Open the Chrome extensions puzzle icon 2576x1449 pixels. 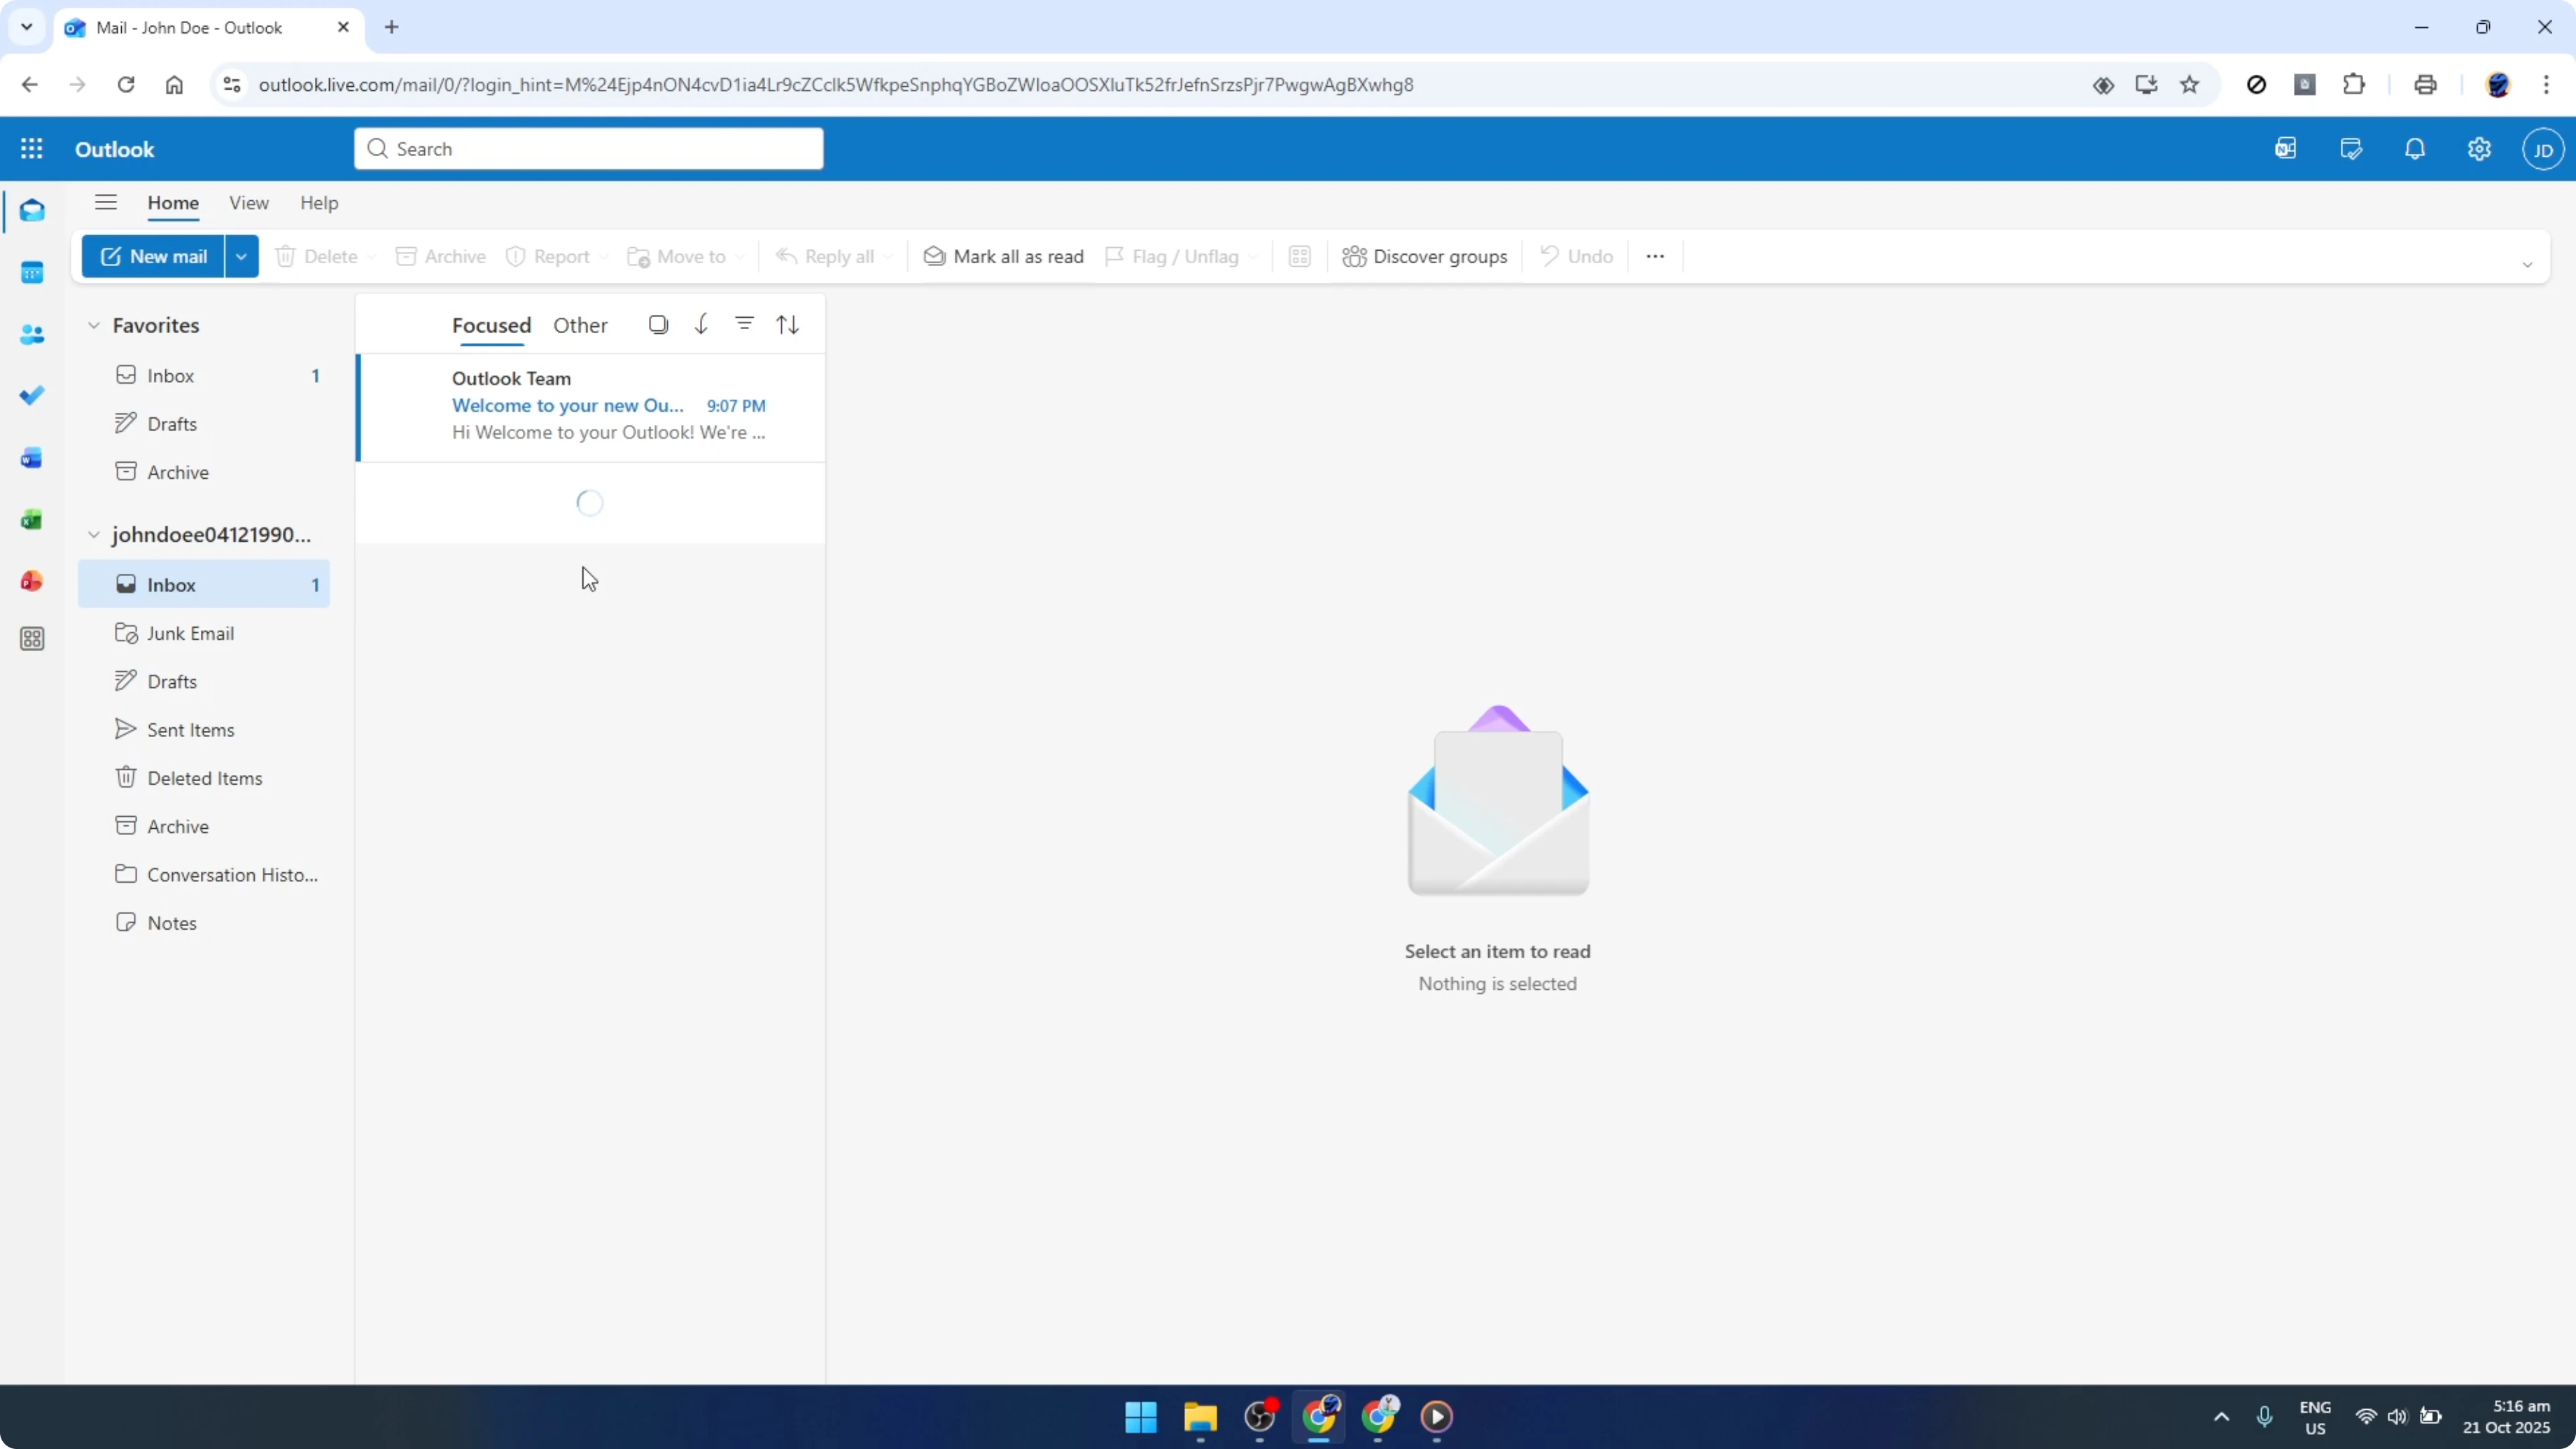(2354, 85)
